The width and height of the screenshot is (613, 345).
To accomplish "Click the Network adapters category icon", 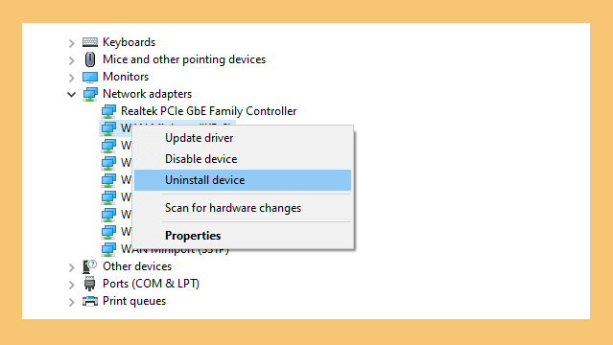I will coord(90,94).
